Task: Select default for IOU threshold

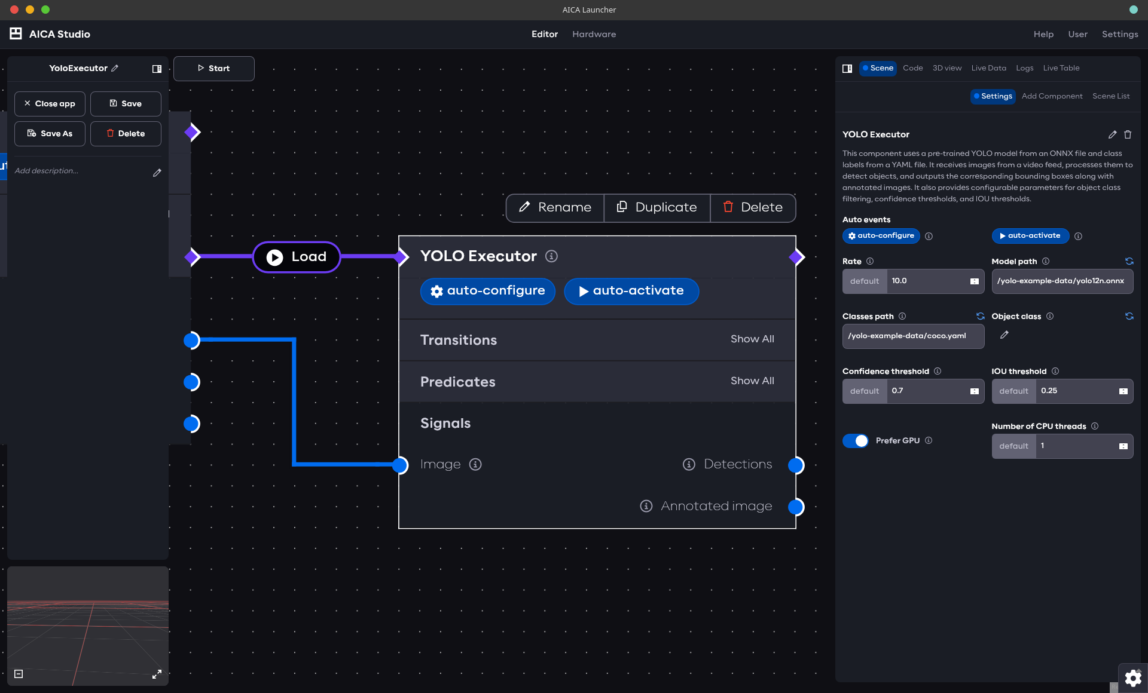Action: click(x=1013, y=391)
